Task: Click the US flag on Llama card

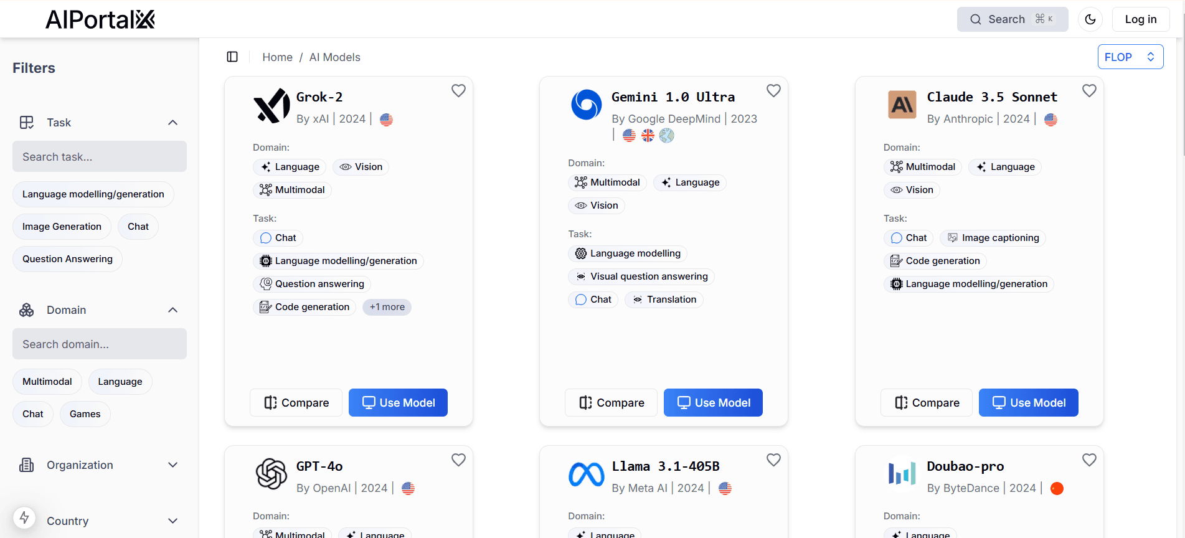Action: tap(725, 489)
